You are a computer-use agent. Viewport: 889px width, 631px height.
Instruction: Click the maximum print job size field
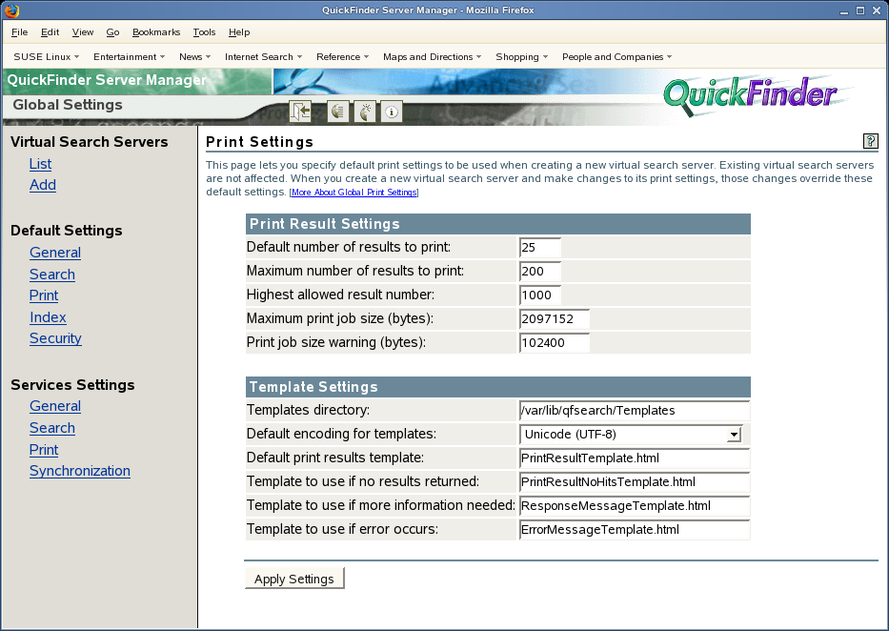(x=555, y=318)
